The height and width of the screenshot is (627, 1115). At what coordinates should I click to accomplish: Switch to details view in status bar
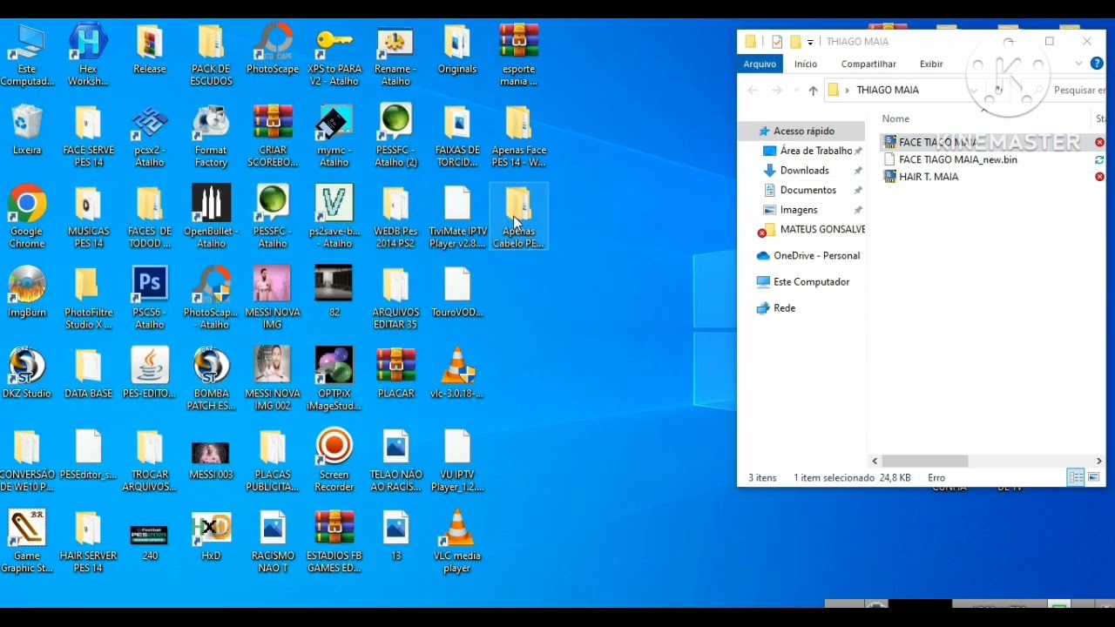click(1076, 477)
